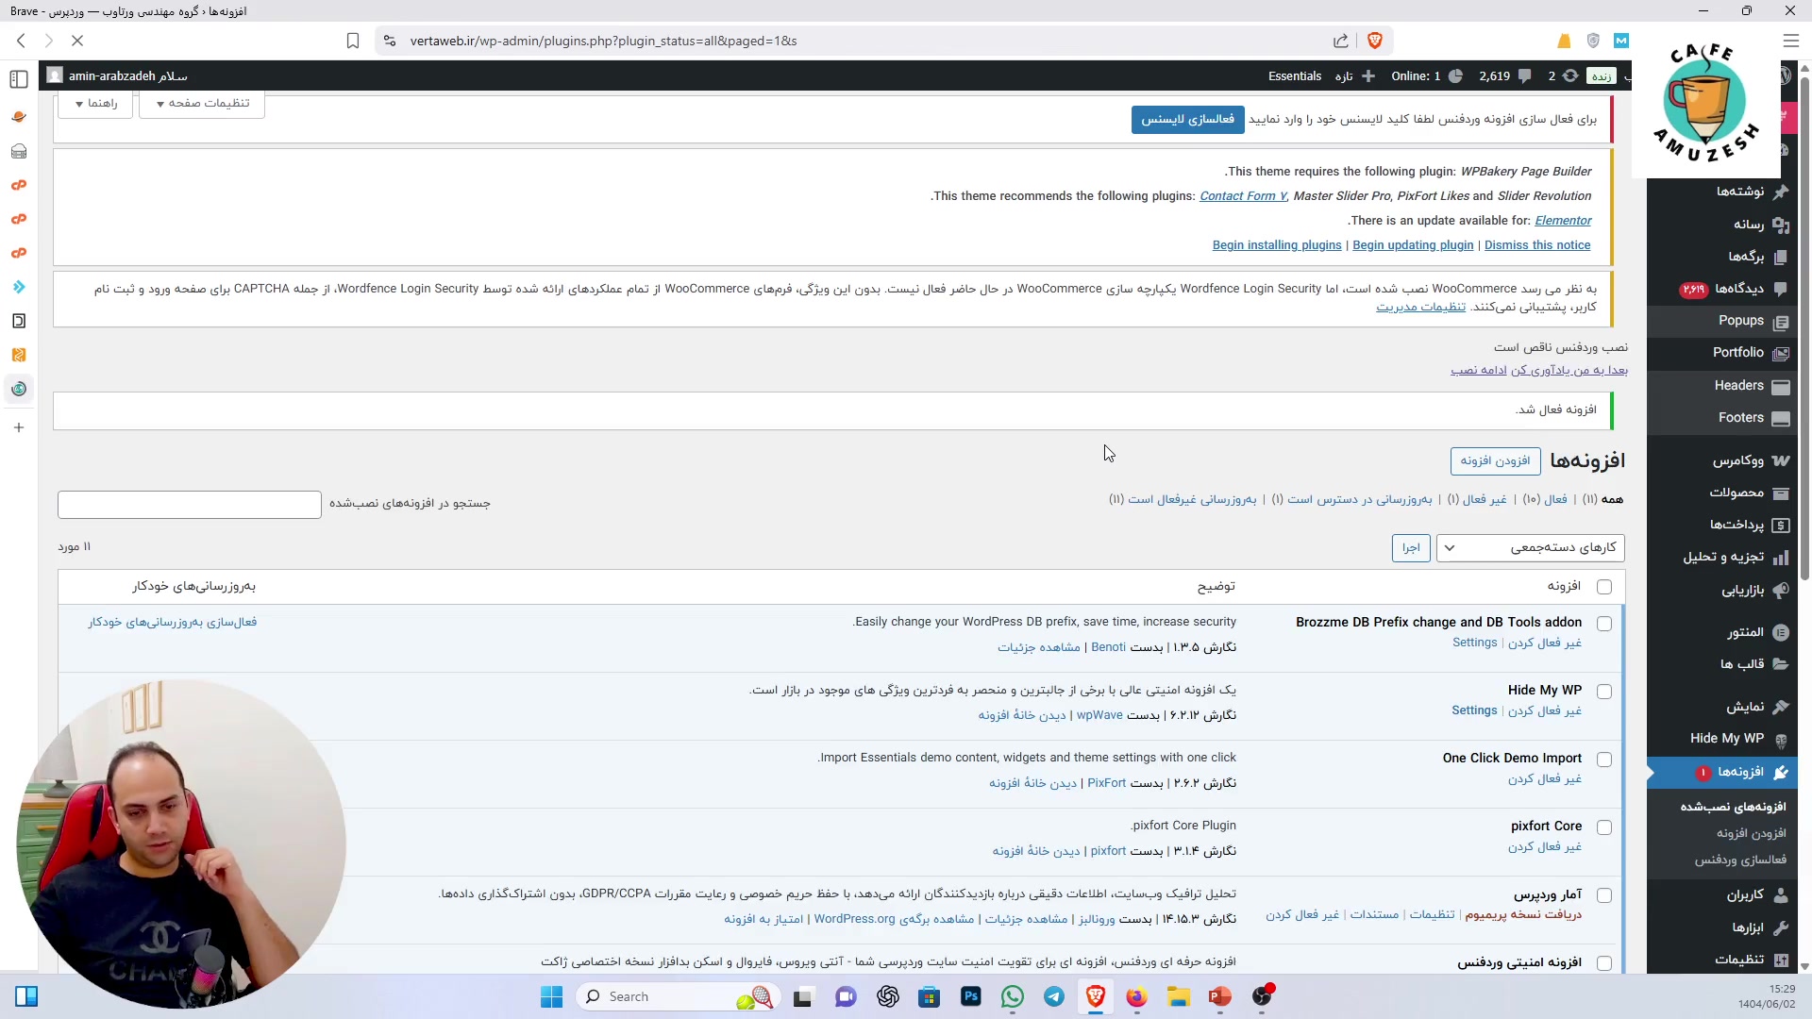Toggle select-all checkbox in plugin table header

tap(1604, 587)
